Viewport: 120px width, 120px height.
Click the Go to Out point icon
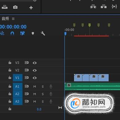pyautogui.click(x=114, y=6)
